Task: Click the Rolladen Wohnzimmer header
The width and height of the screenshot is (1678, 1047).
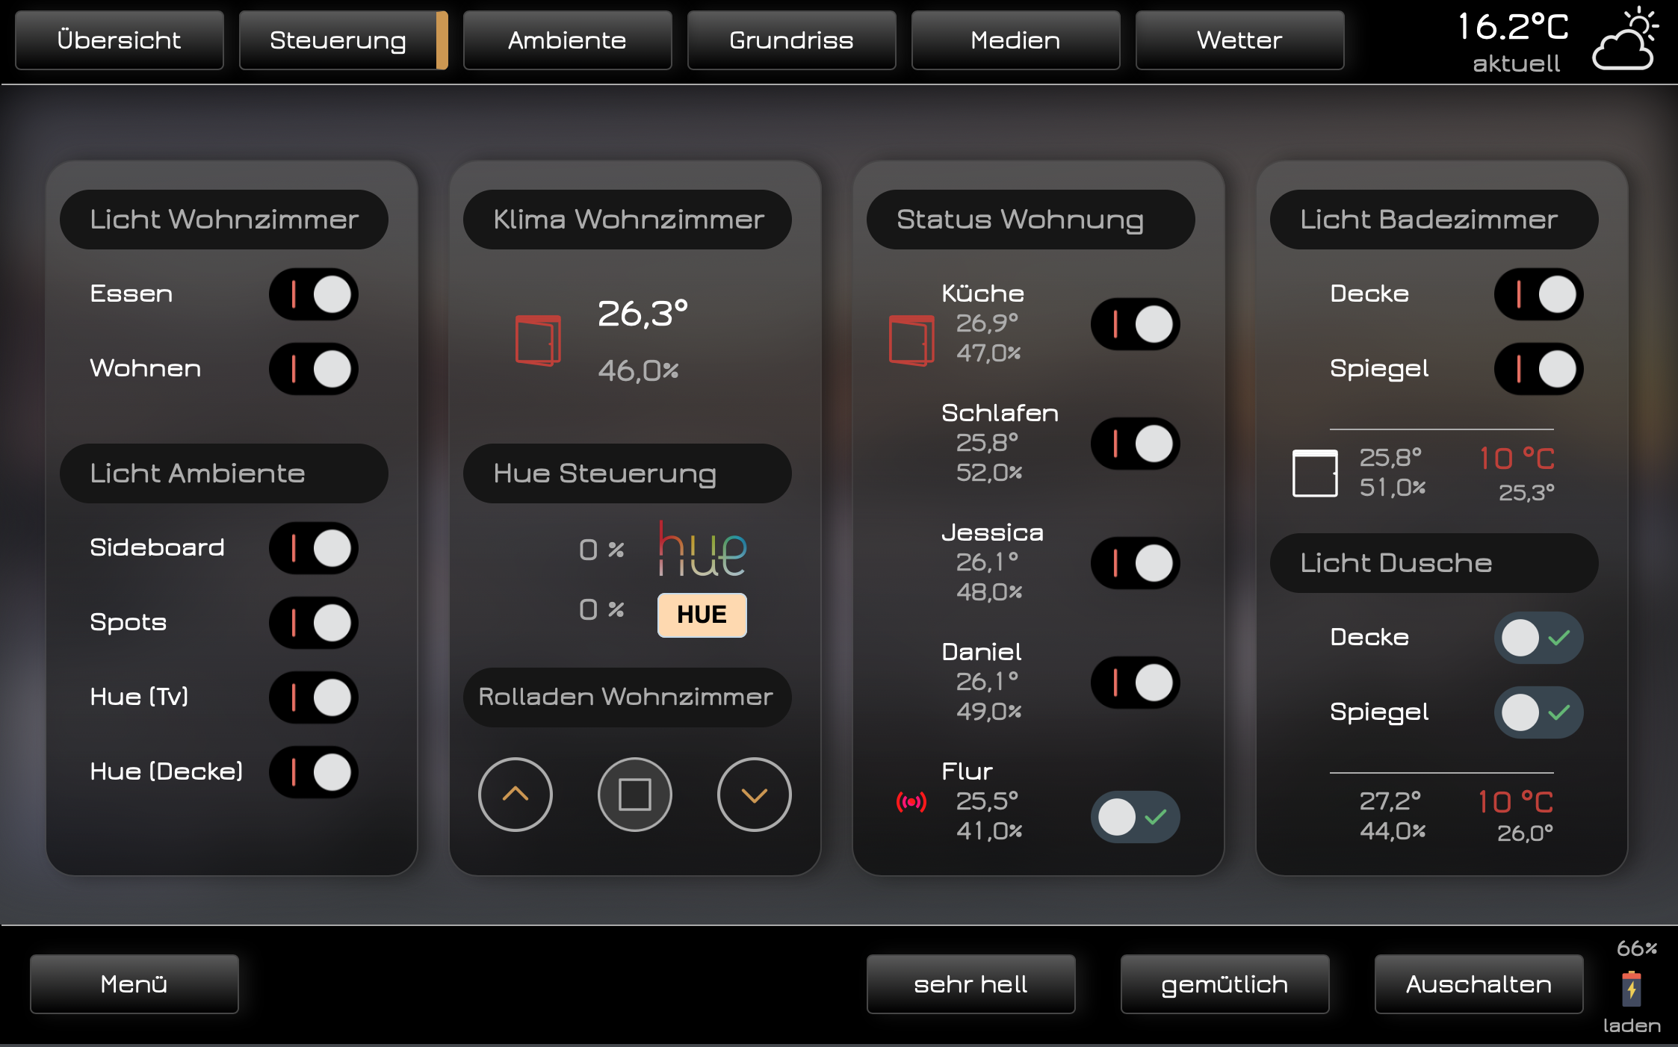Action: click(x=628, y=698)
